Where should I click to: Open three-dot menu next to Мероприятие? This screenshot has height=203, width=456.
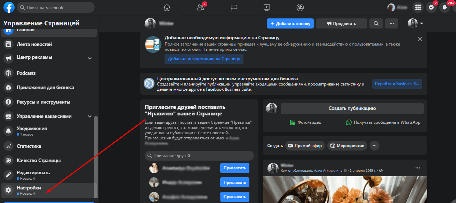[375, 146]
